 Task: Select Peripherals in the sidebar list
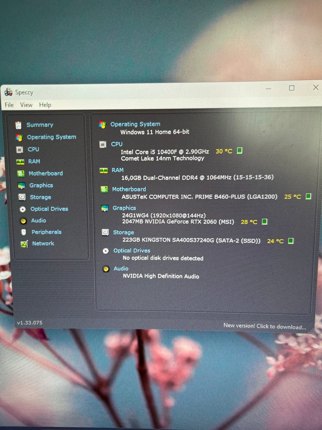click(x=47, y=232)
